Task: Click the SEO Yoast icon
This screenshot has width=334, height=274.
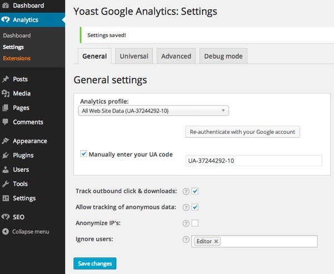Action: (x=6, y=217)
